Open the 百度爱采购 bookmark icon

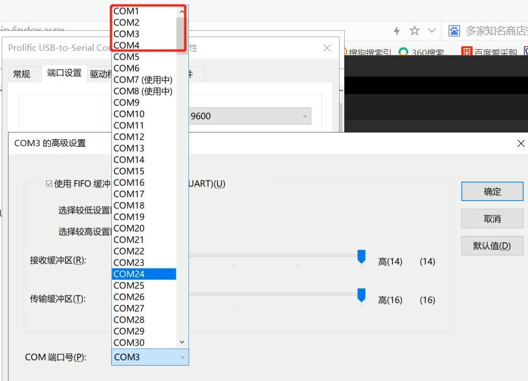467,52
